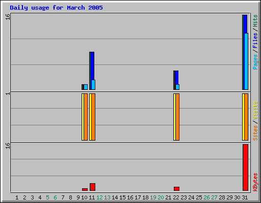
Task: Click the dark blue Files bar for day 31
Action: point(245,24)
